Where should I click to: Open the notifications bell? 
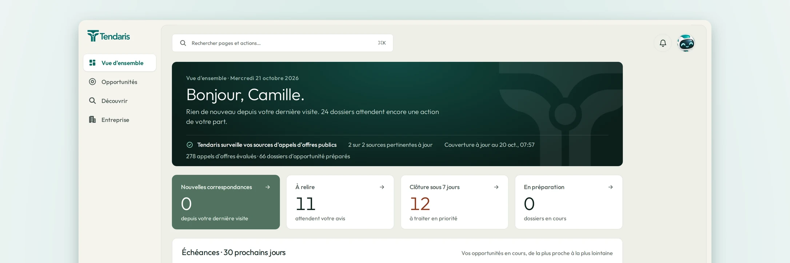point(663,43)
